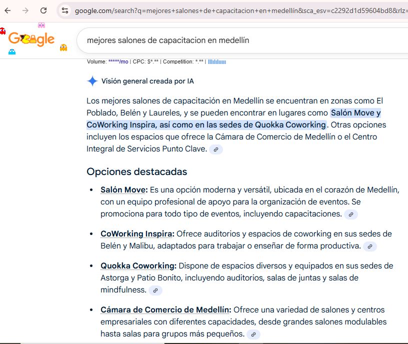
Task: Click the Quokka Coworking bold heading
Action: pyautogui.click(x=137, y=265)
